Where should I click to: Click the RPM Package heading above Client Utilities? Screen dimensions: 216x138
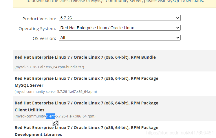(87, 103)
